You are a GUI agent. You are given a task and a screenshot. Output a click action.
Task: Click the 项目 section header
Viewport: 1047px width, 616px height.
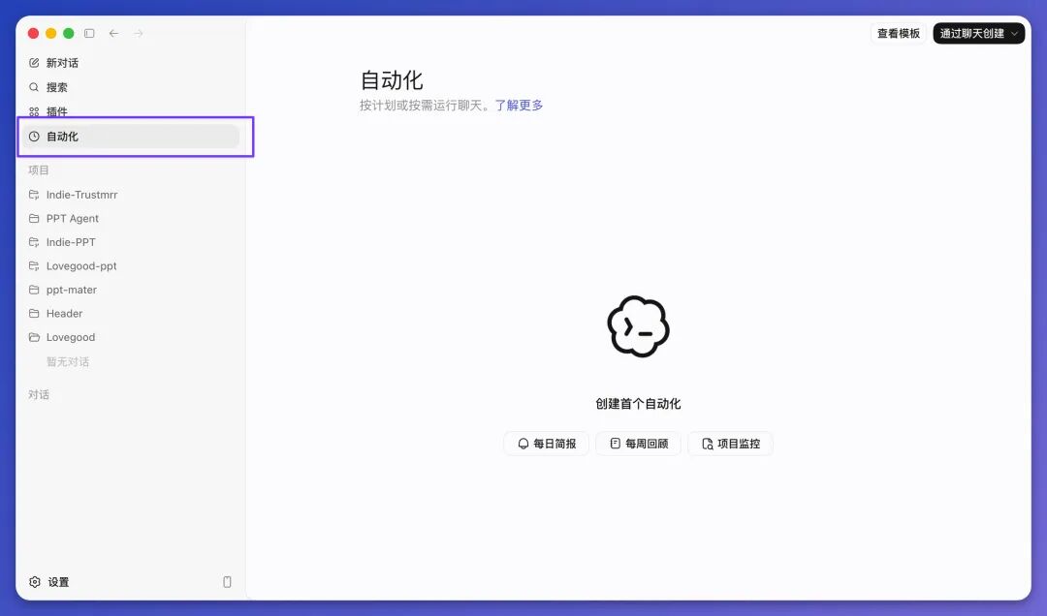(39, 170)
